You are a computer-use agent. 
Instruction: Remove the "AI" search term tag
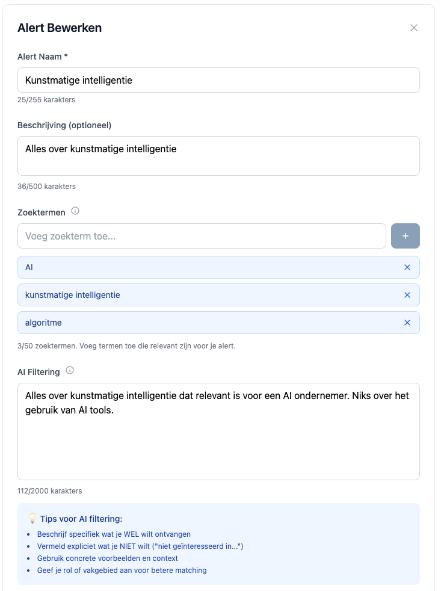pos(407,267)
